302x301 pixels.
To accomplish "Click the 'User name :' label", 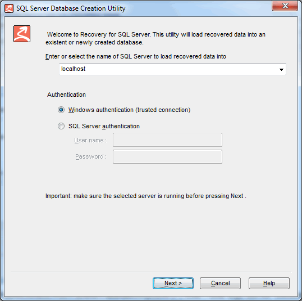I will pyautogui.click(x=90, y=140).
